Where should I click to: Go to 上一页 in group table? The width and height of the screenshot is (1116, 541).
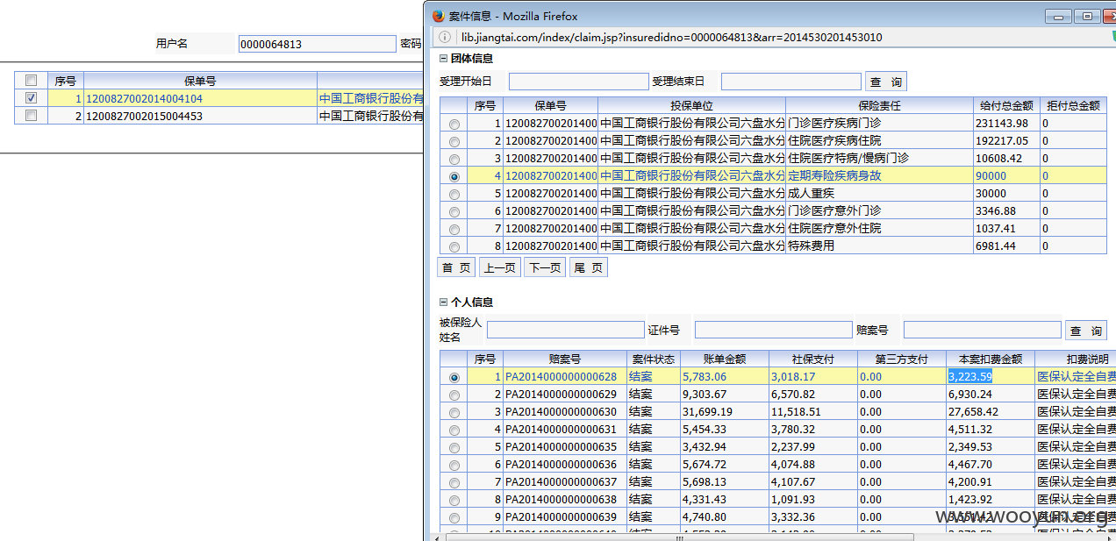(500, 267)
